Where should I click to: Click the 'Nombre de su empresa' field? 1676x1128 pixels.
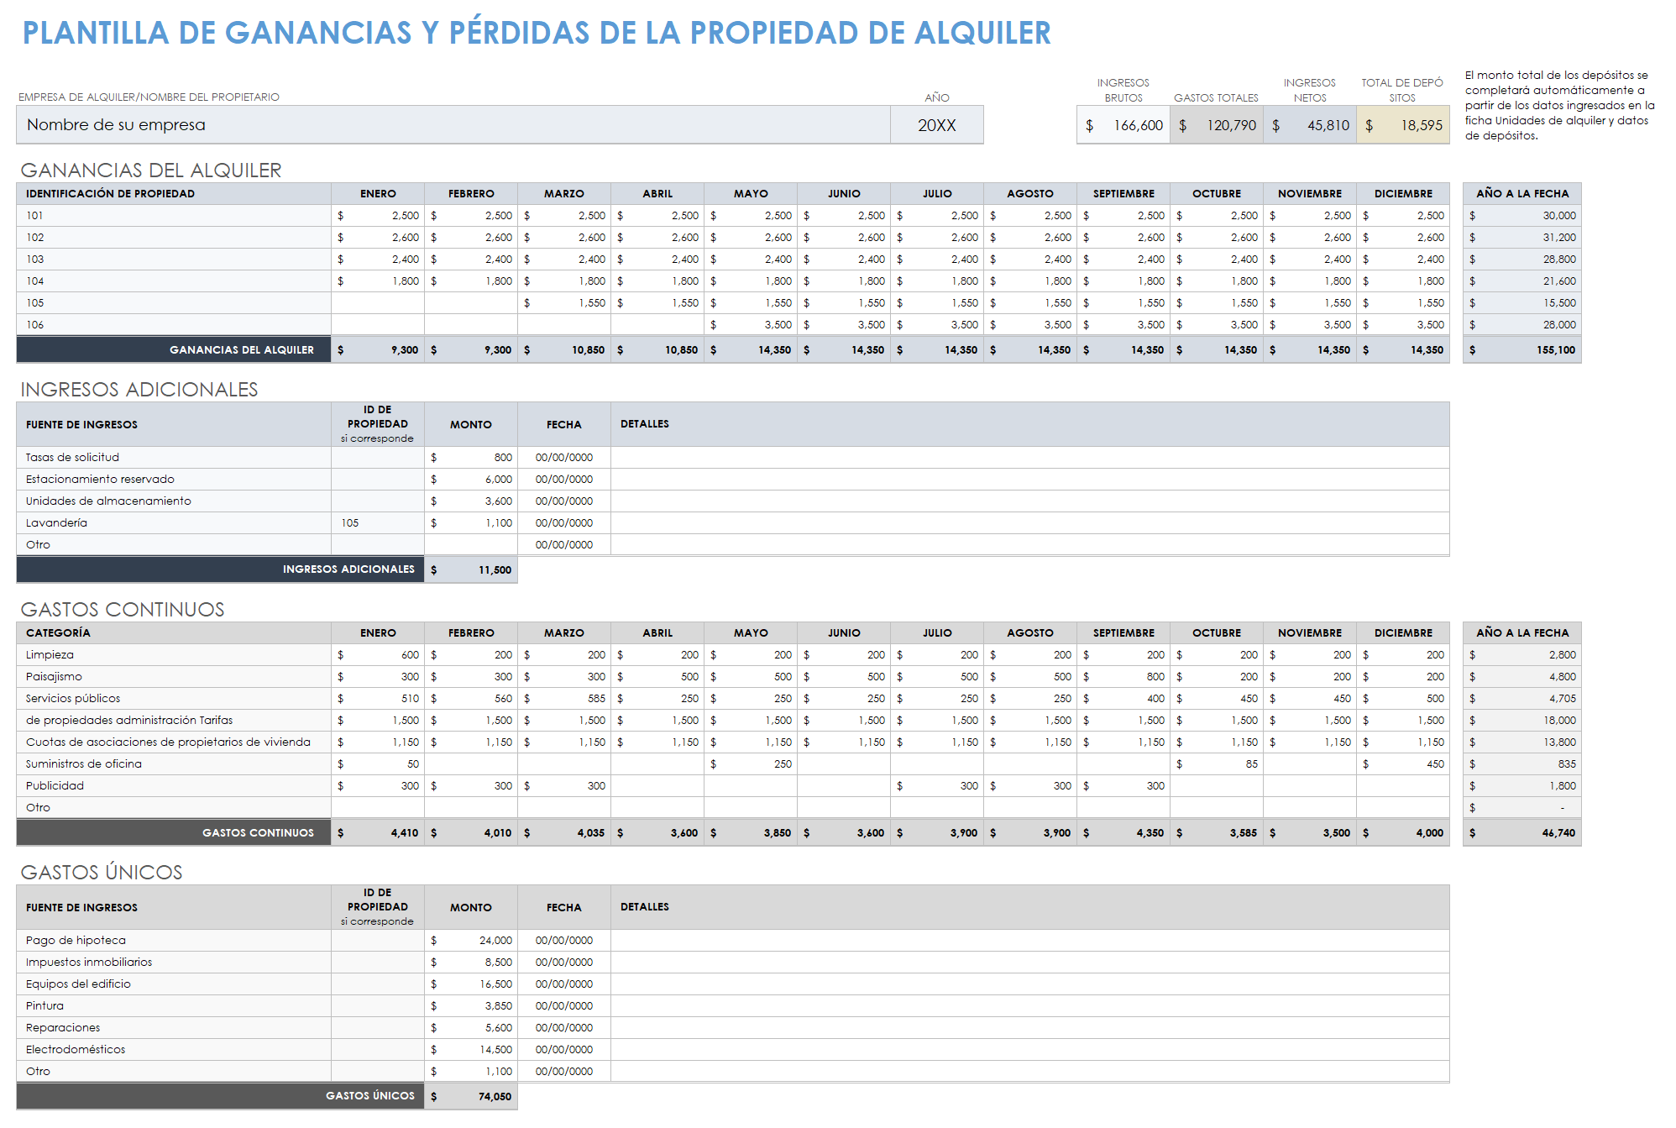(x=453, y=125)
